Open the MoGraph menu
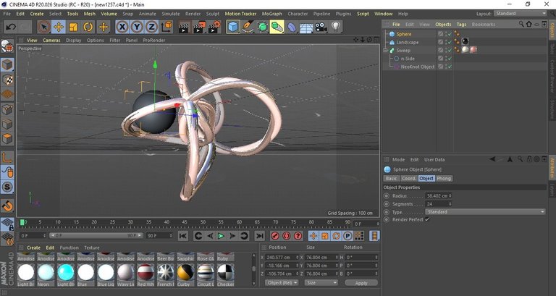 (x=272, y=14)
